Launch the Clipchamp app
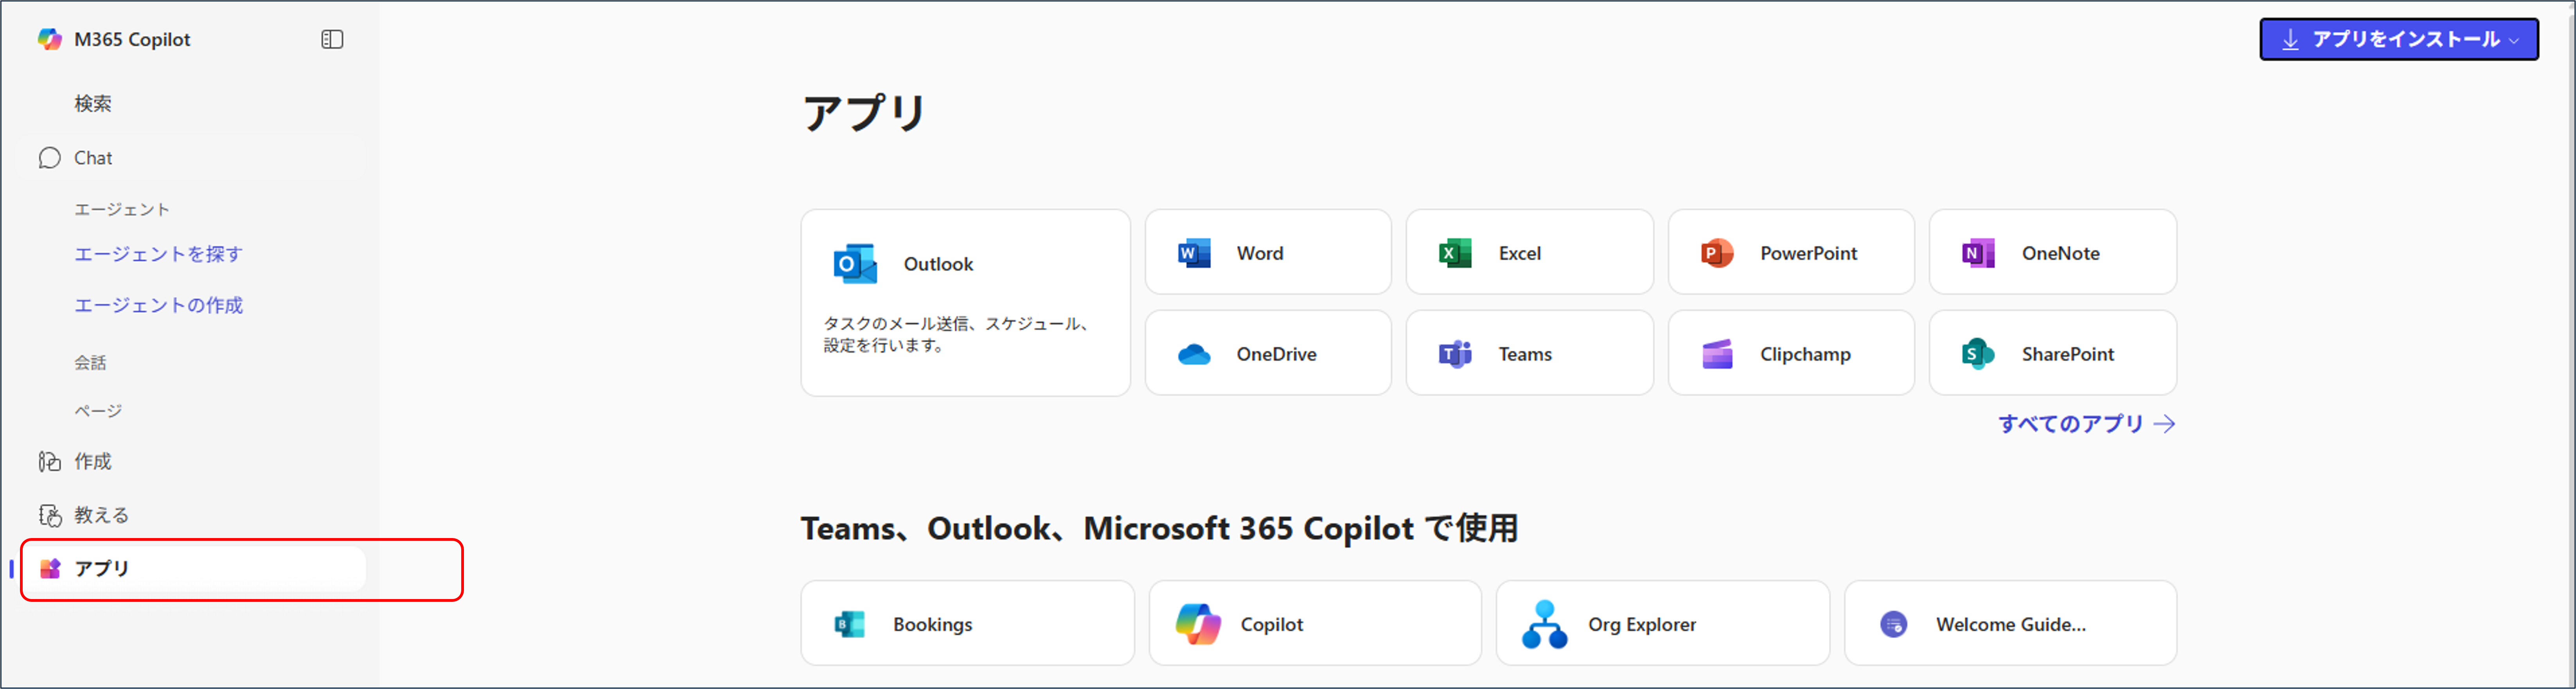 pyautogui.click(x=1790, y=353)
